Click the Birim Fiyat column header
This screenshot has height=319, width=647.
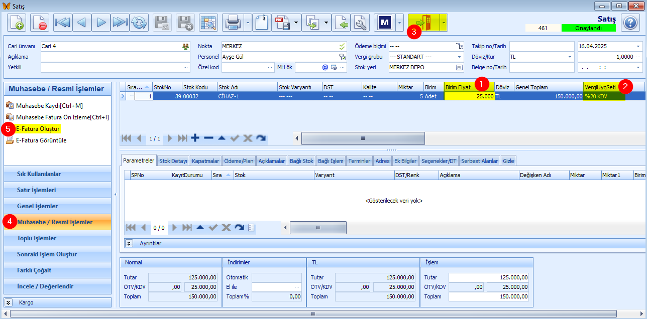coord(469,87)
